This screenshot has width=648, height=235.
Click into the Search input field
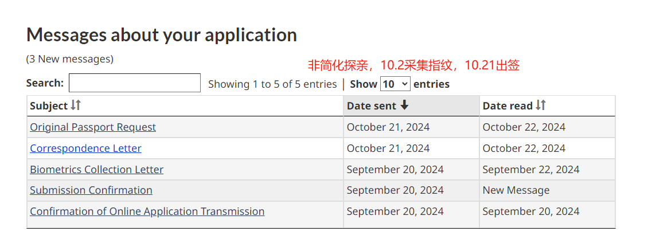[135, 83]
